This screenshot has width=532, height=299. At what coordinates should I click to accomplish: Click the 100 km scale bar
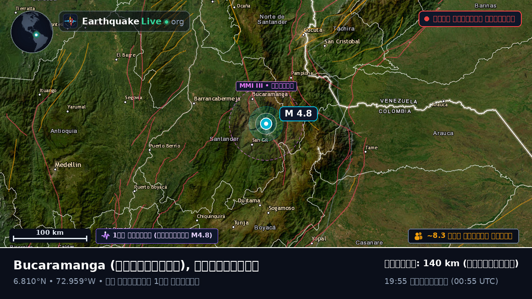point(50,236)
